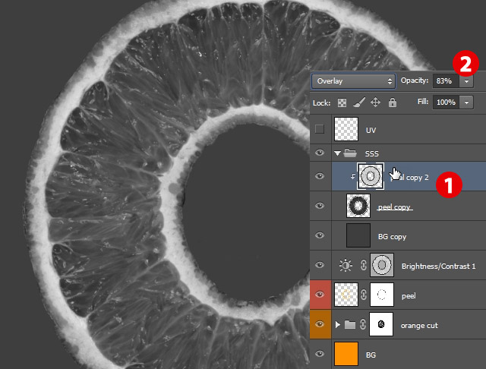Click the mask link icon on orange cut group
This screenshot has height=369, width=486.
(363, 324)
